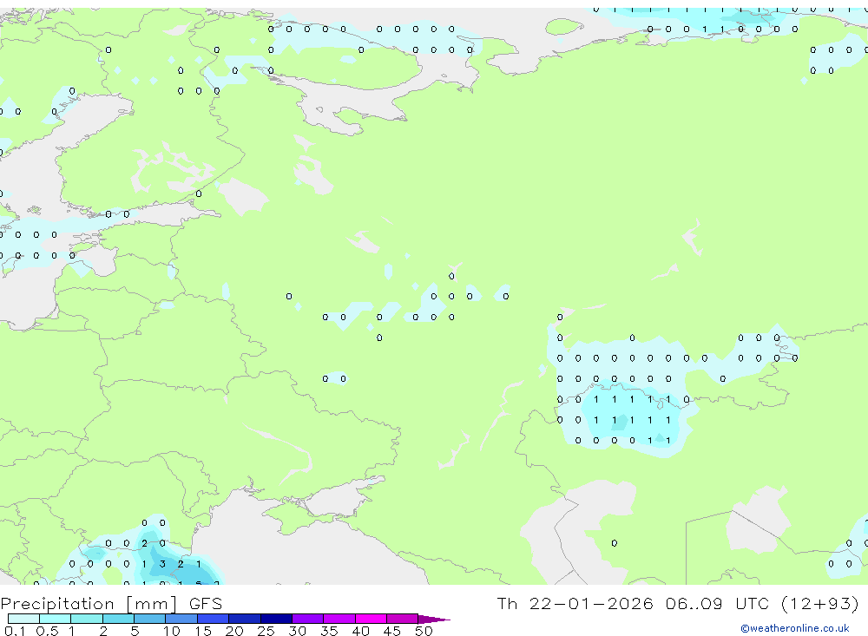The width and height of the screenshot is (868, 636).
Task: Select the 'Th 22-01-2026 06..09 UTC (12+93)' date label
Action: point(678,604)
